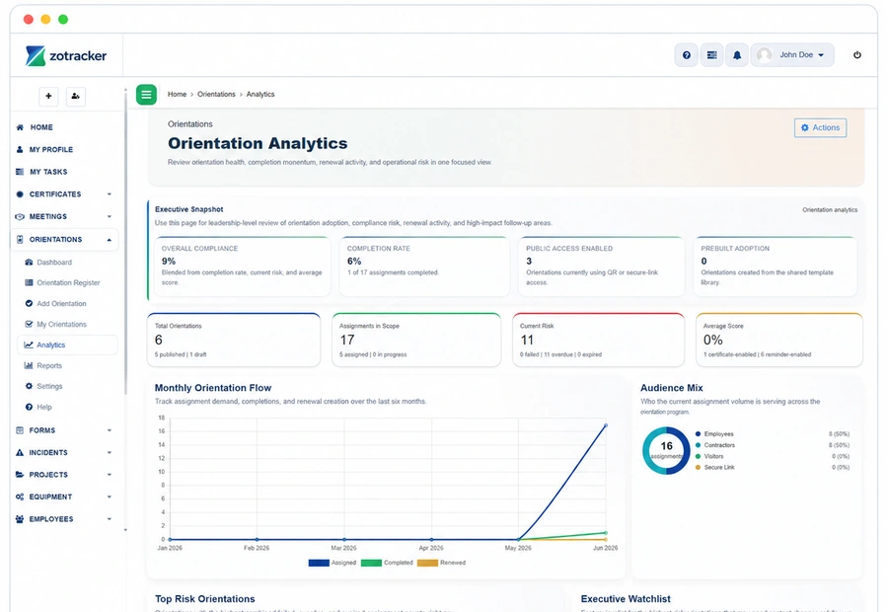Open Orientation Register submenu item

point(68,282)
